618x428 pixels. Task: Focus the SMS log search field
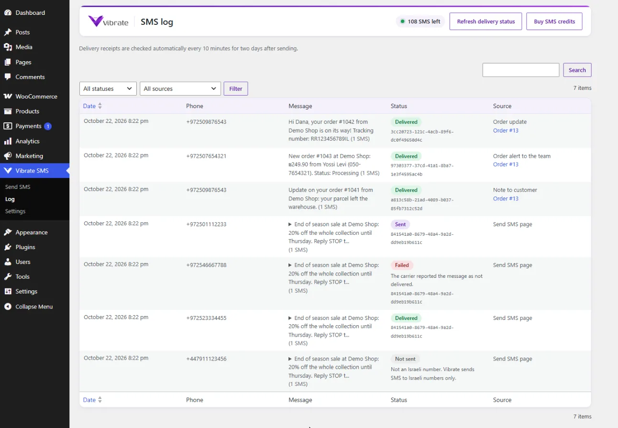pyautogui.click(x=521, y=70)
